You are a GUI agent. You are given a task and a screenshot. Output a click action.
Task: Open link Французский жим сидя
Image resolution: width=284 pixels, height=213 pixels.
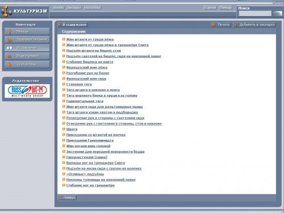86,78
